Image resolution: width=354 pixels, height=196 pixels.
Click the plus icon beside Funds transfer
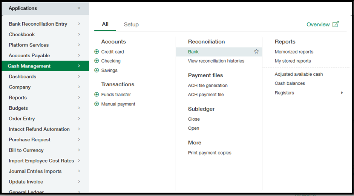(x=97, y=95)
